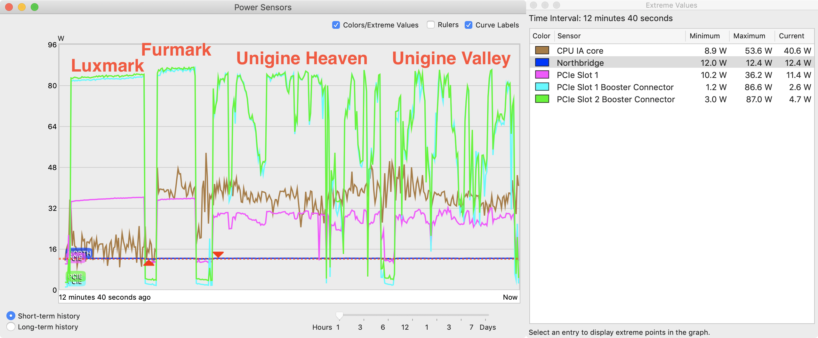Click the green PCIE curve label on graph
The height and width of the screenshot is (338, 818).
point(76,276)
